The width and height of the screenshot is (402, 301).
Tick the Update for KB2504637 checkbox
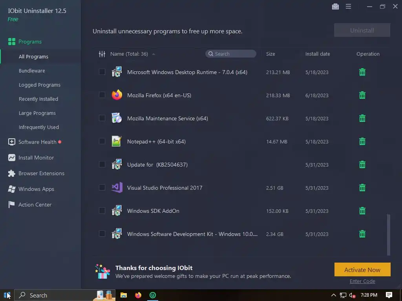tap(102, 164)
